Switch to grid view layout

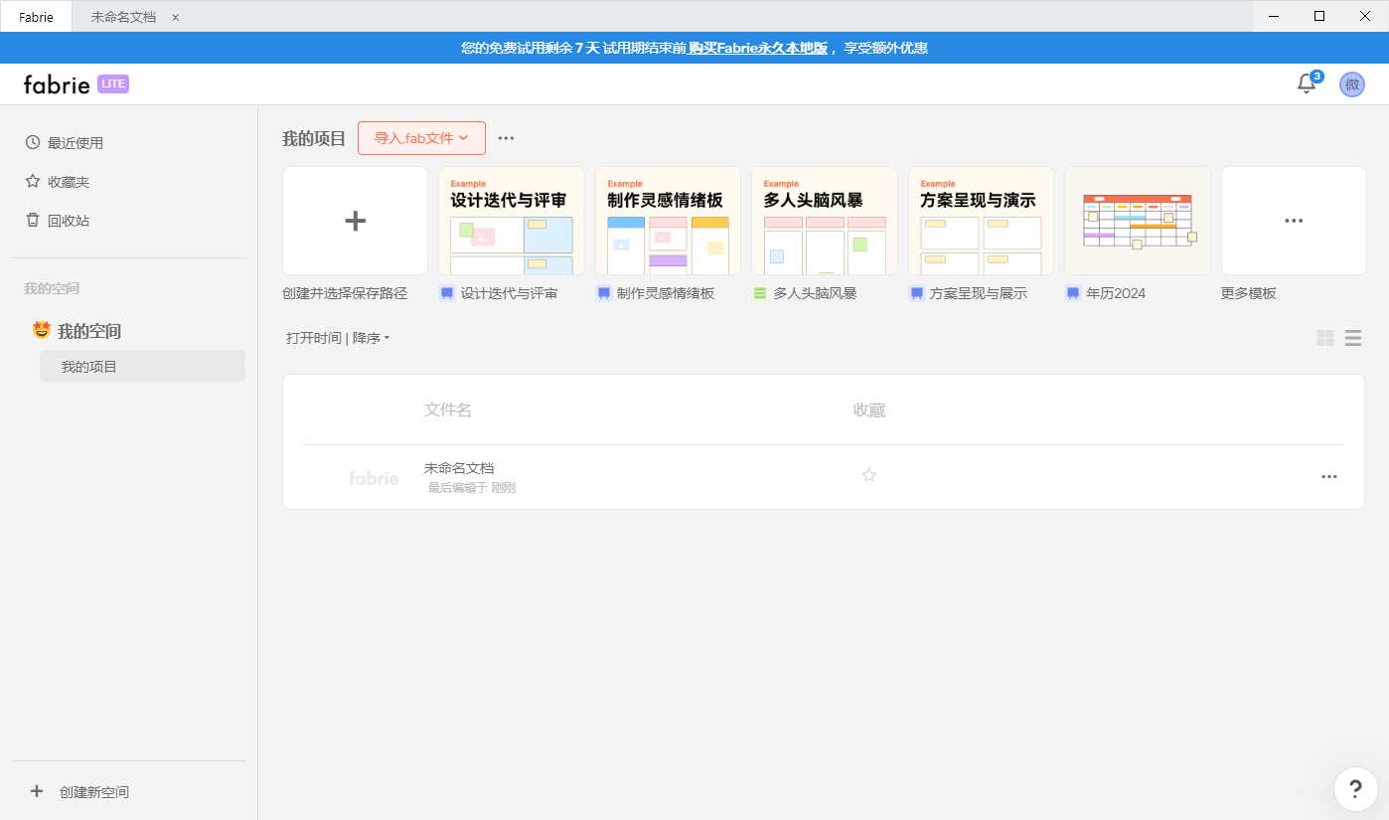(1325, 338)
